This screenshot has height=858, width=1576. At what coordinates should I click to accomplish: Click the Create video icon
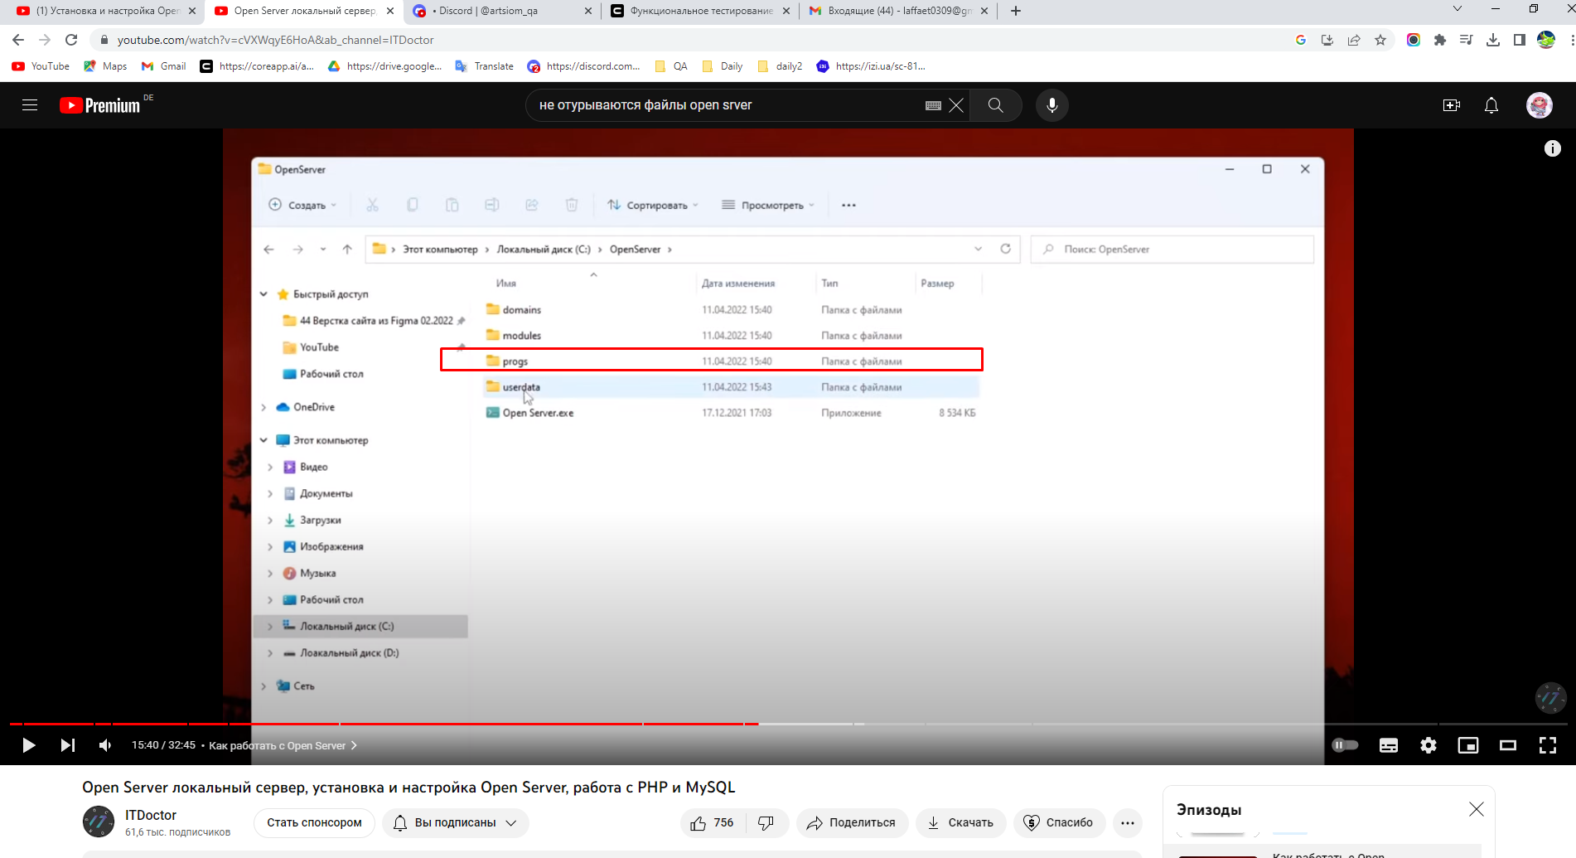1451,105
